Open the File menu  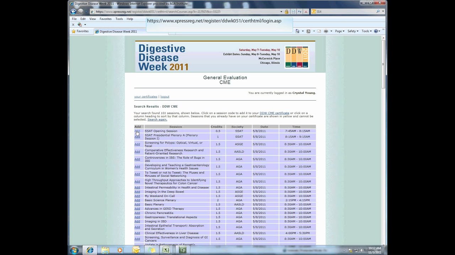[74, 19]
